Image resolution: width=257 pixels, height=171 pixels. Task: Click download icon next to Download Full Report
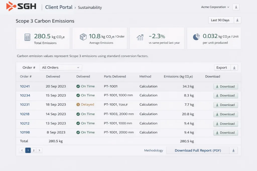click(x=233, y=150)
